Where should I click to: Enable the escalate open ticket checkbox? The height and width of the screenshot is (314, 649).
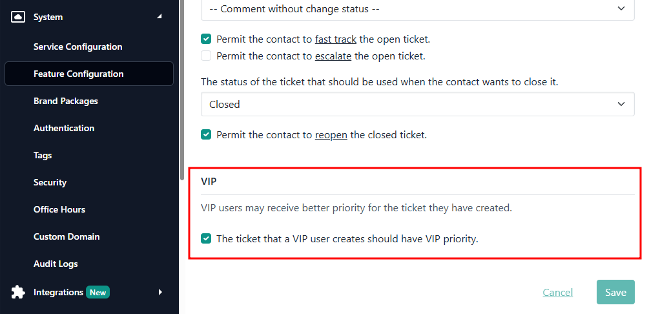coord(206,56)
